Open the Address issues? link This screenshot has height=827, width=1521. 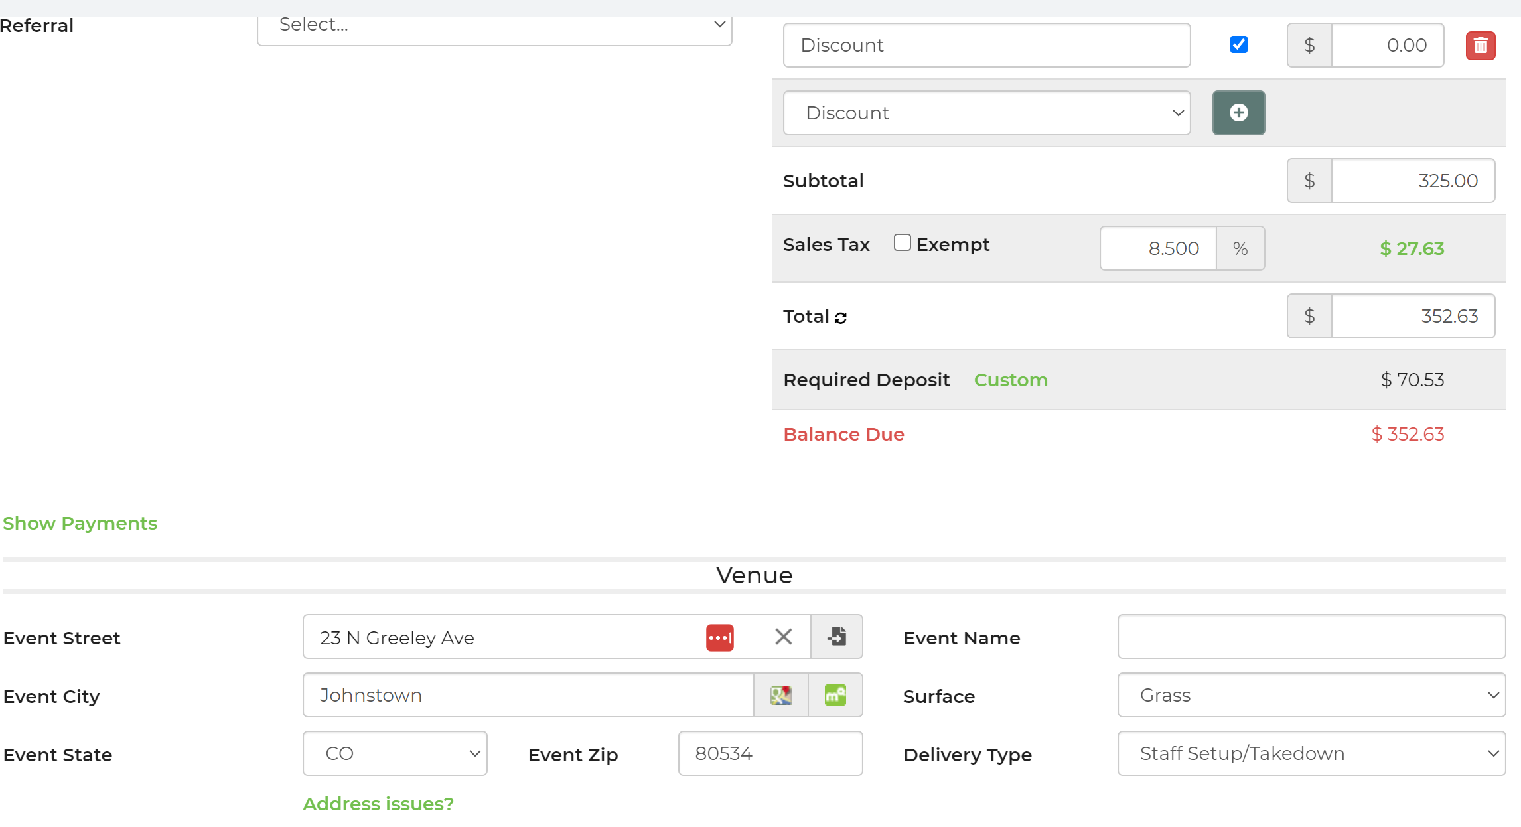378,804
